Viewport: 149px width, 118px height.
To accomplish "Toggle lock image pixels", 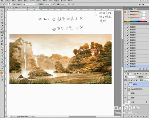I will click(x=132, y=80).
